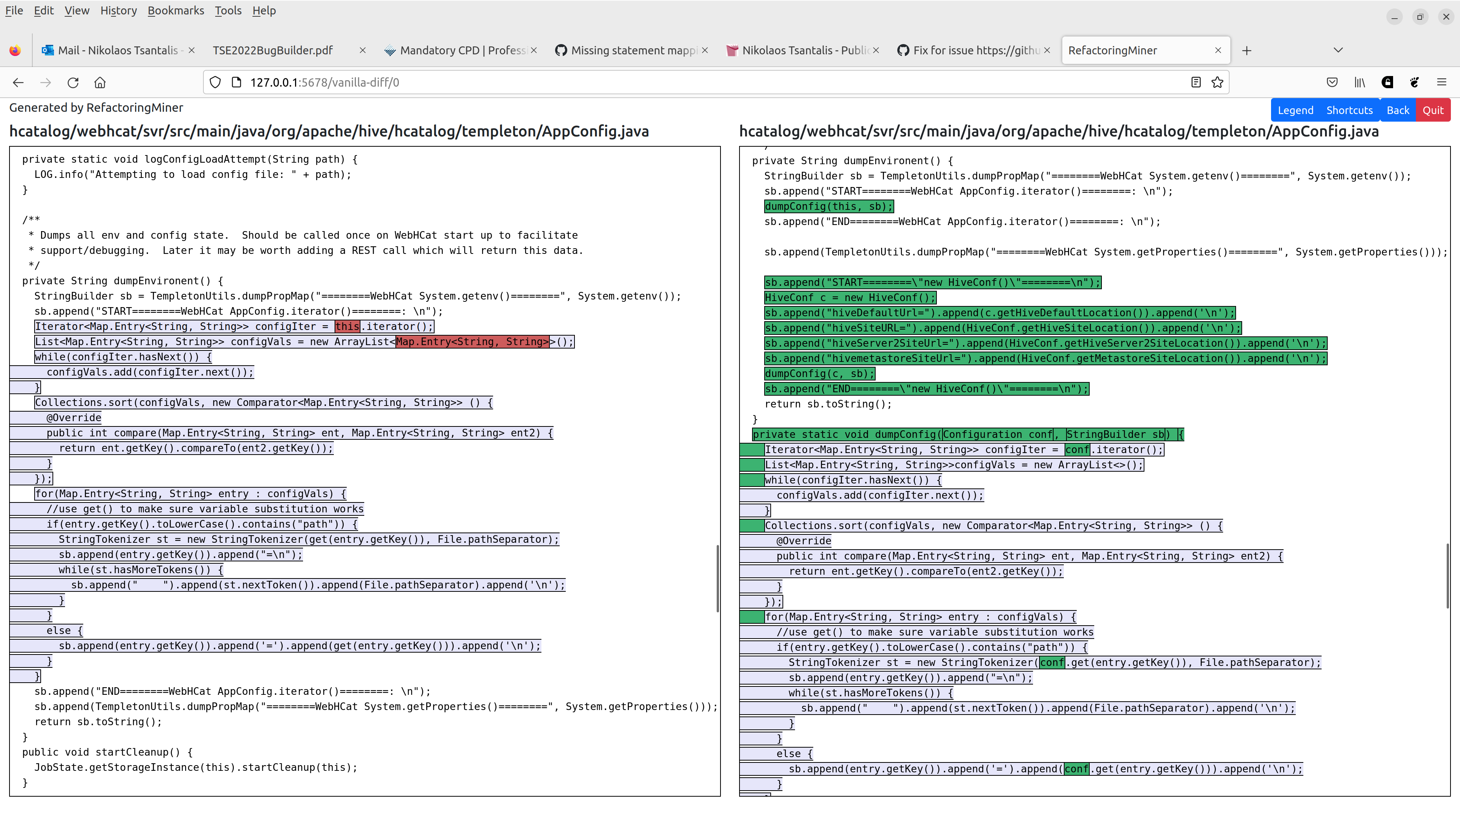Click the GNOME footprint extension icon
This screenshot has width=1460, height=821.
(1414, 82)
